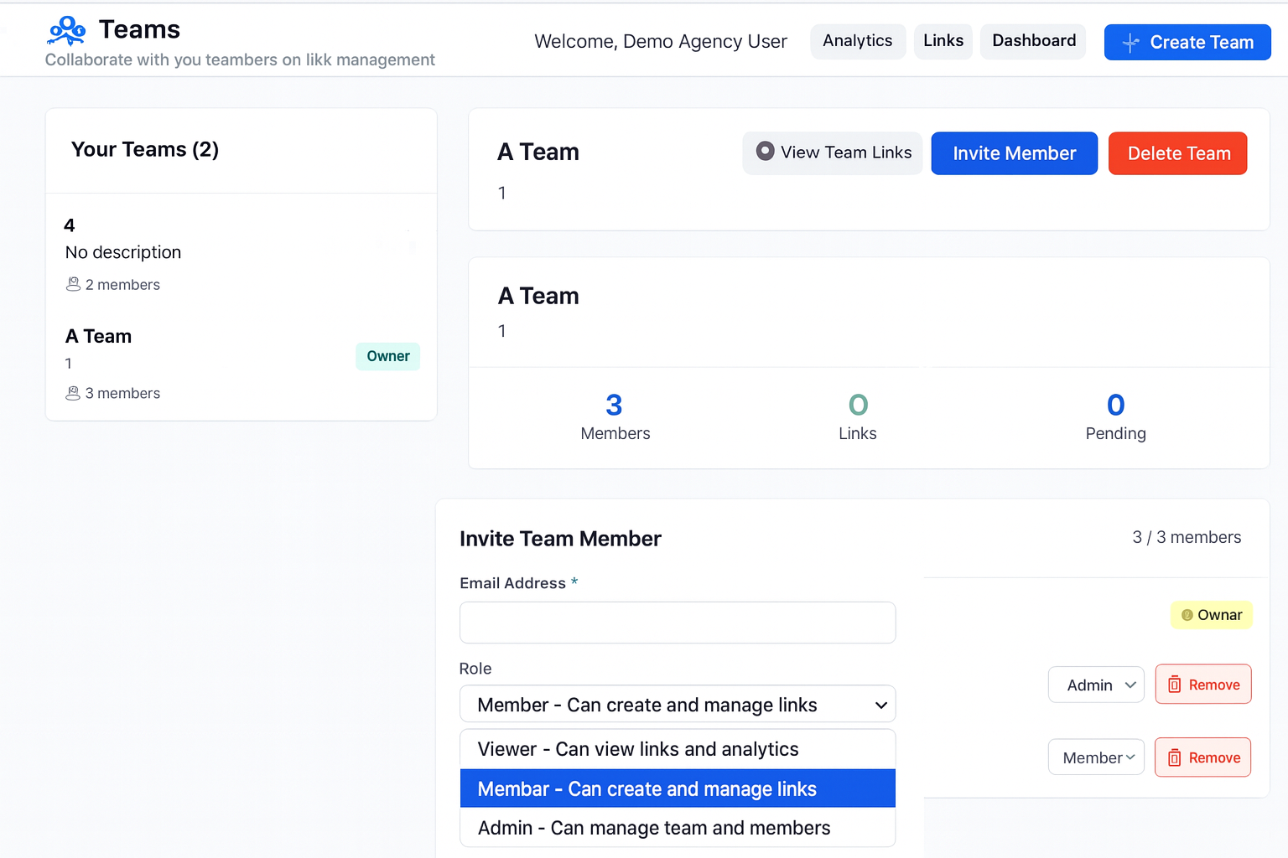The image size is (1288, 858).
Task: Click the "3 Members" stat
Action: pyautogui.click(x=615, y=417)
